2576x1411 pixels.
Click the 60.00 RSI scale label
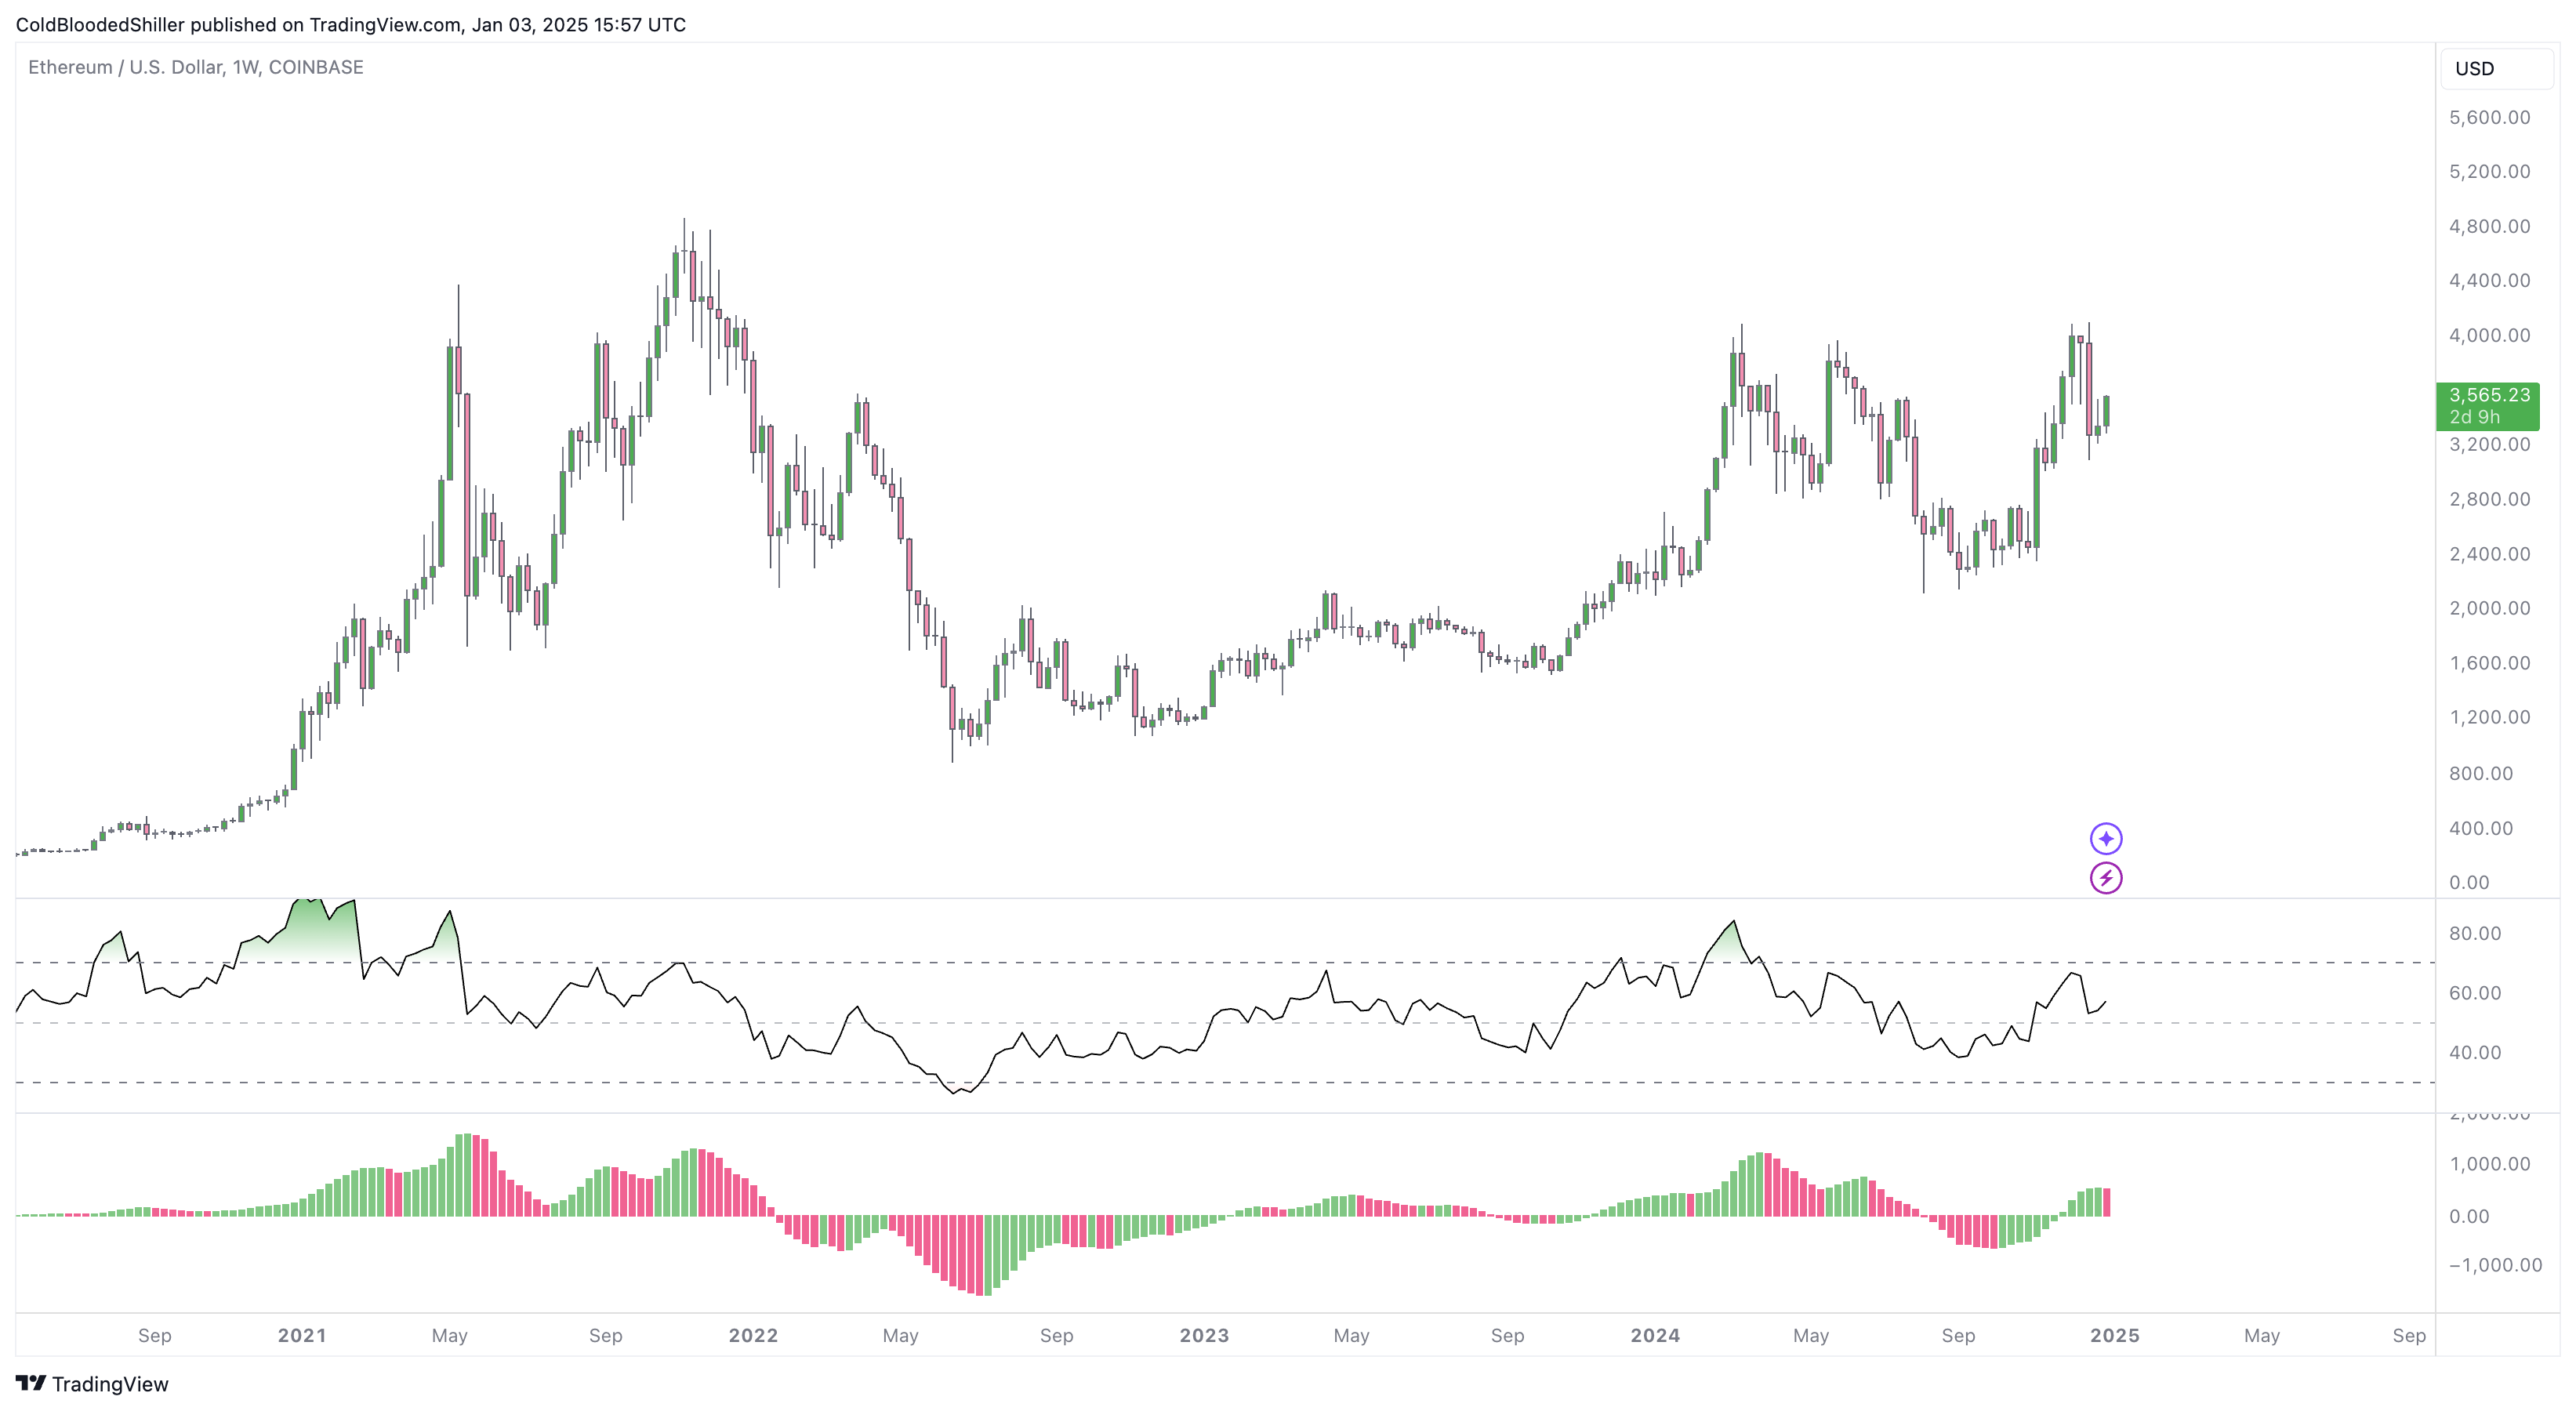(2475, 993)
